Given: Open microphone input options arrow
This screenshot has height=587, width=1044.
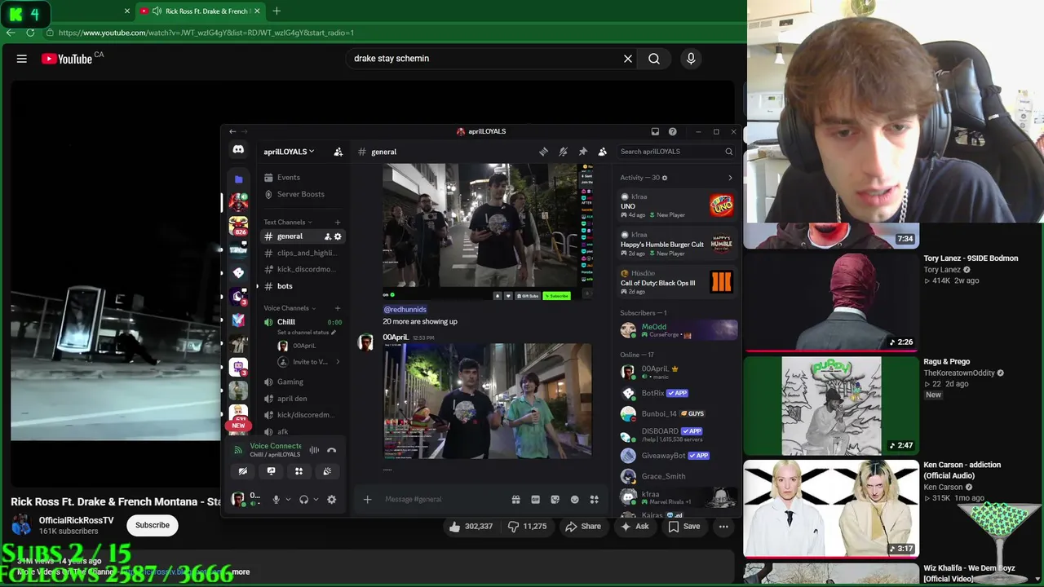Looking at the screenshot, I should 287,500.
